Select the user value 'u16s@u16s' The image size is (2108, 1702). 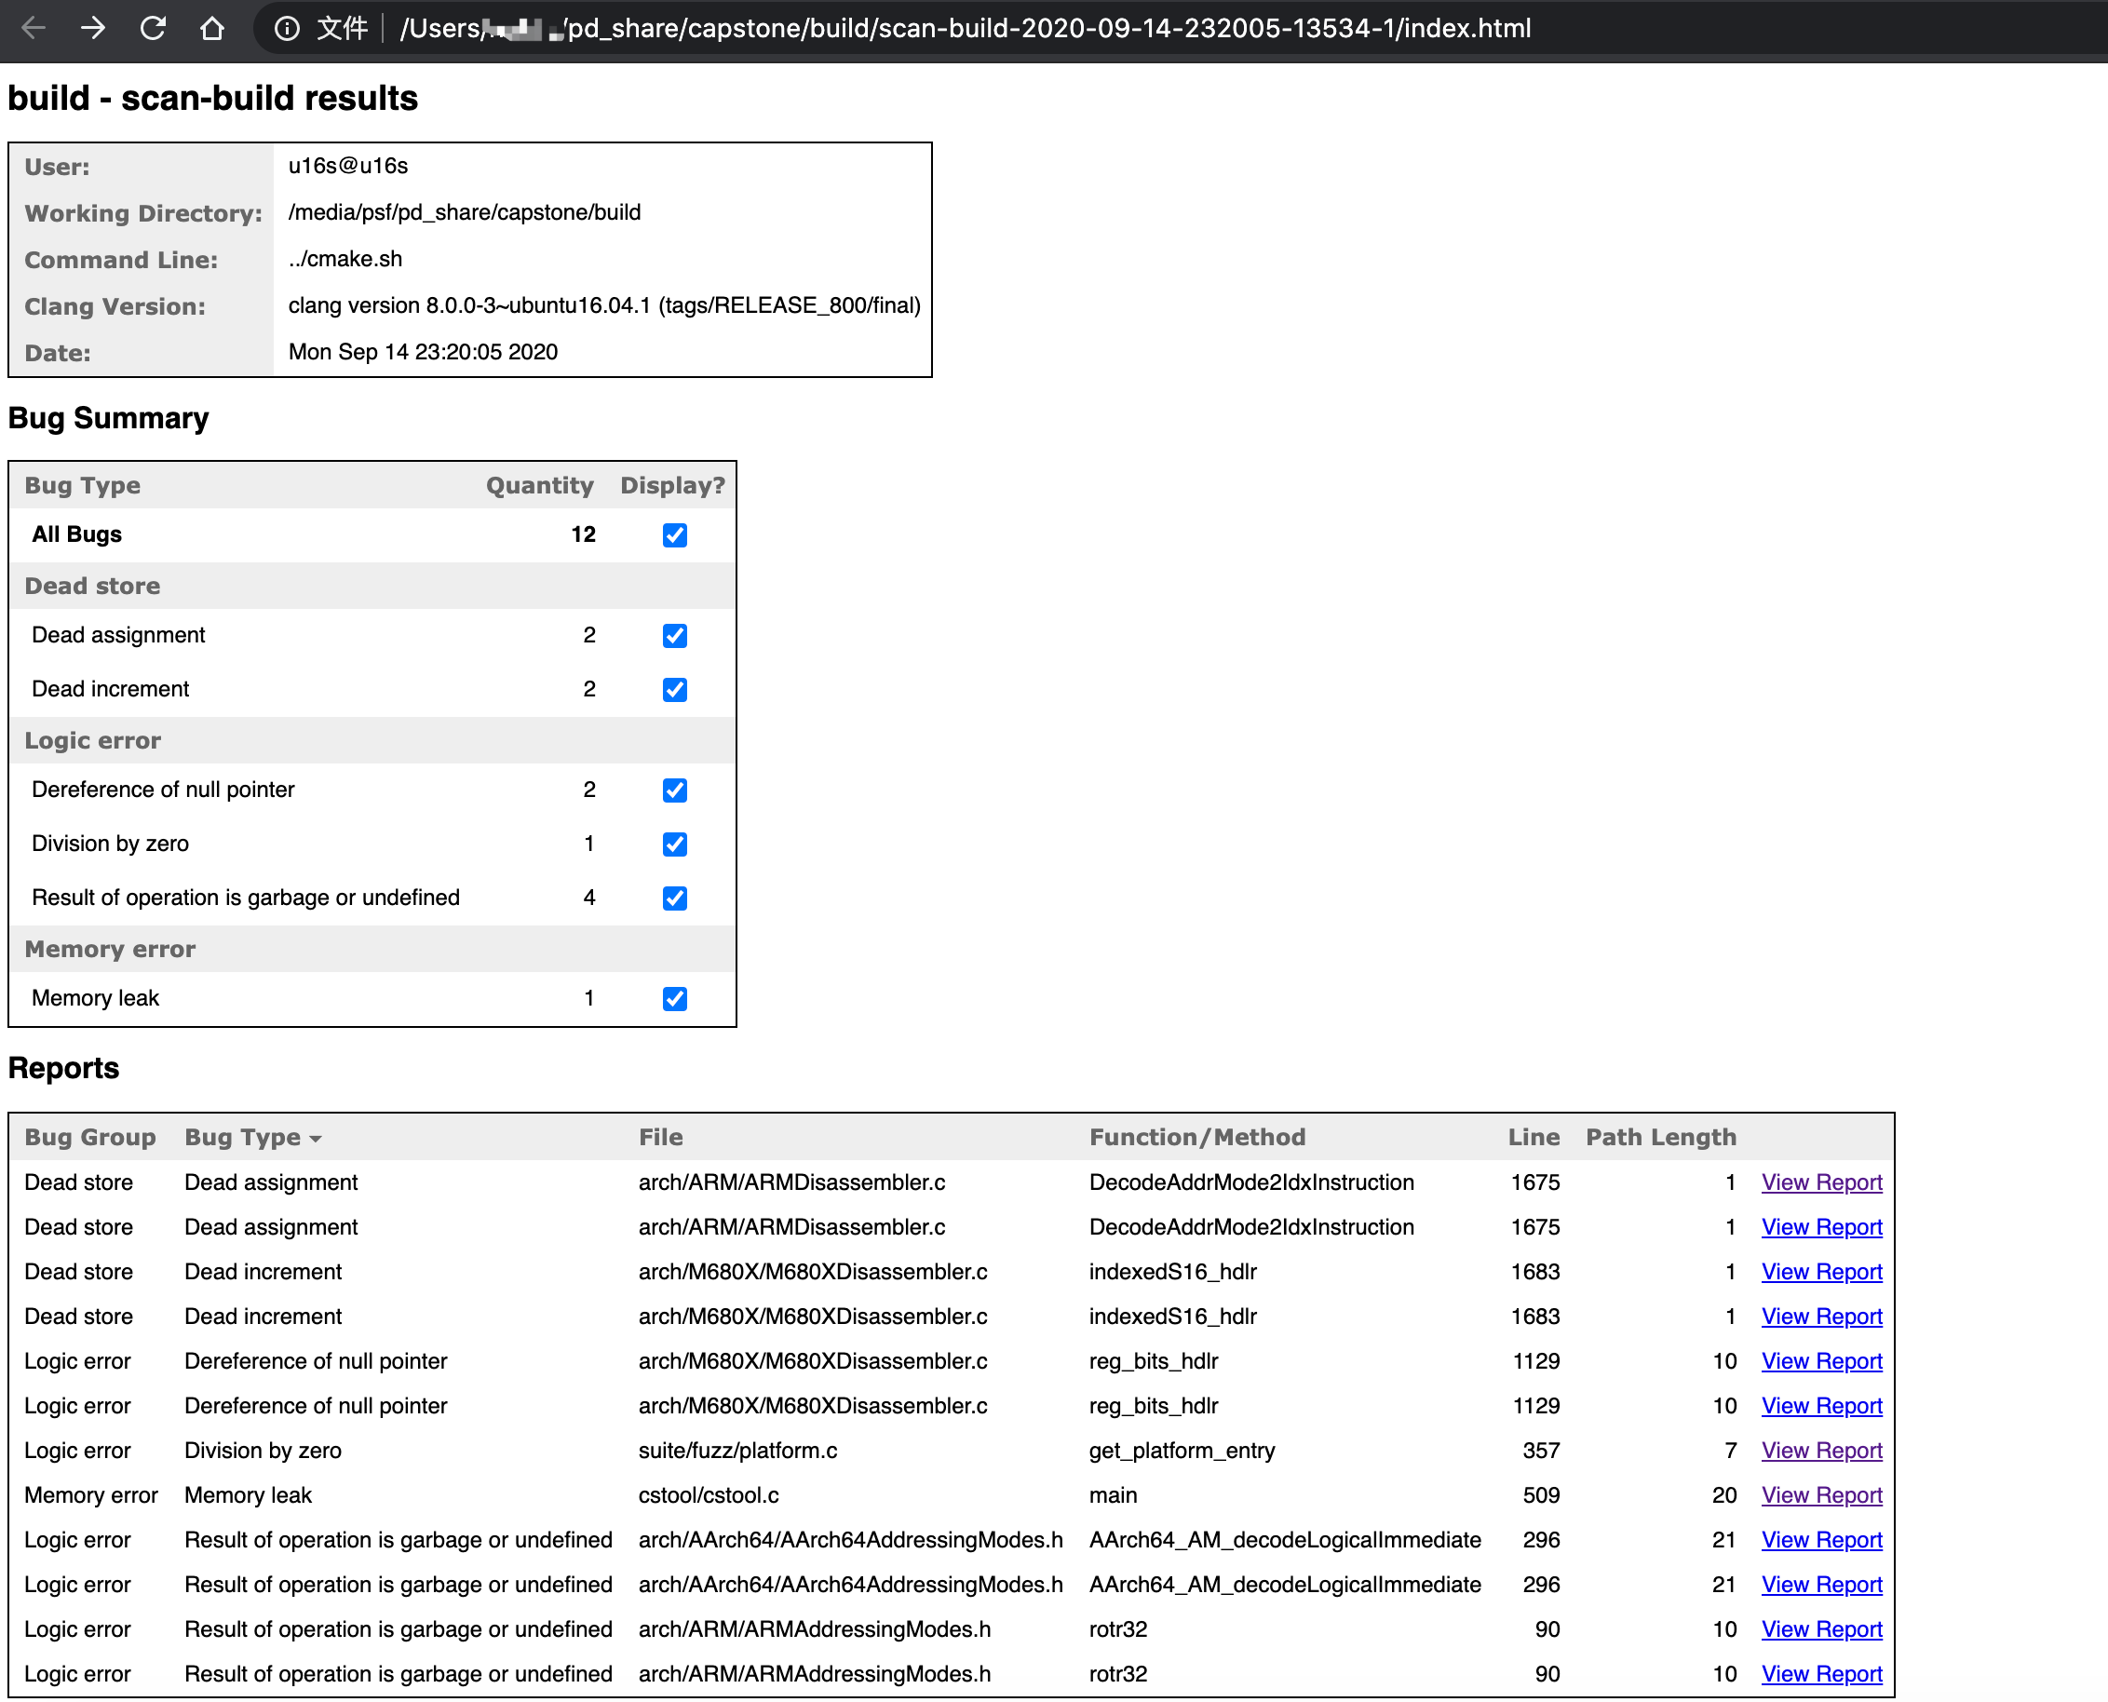coord(348,166)
